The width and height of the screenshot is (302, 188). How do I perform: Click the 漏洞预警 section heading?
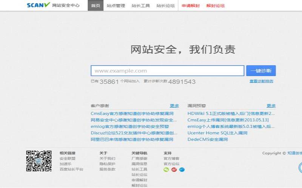click(x=197, y=106)
